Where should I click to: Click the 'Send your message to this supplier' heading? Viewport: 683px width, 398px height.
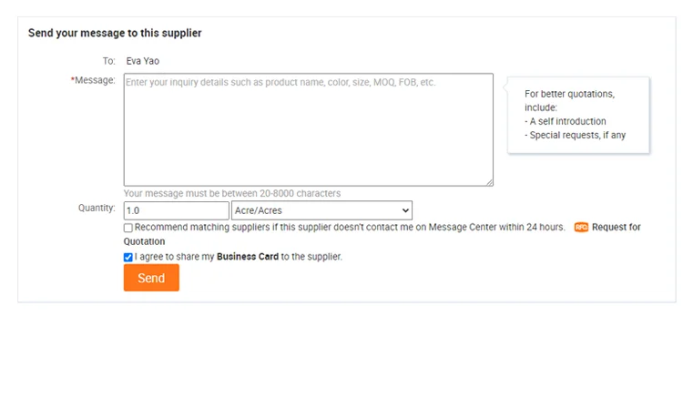[x=115, y=33]
